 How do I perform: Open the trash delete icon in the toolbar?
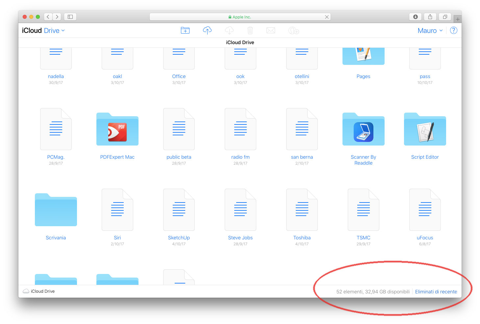click(250, 30)
